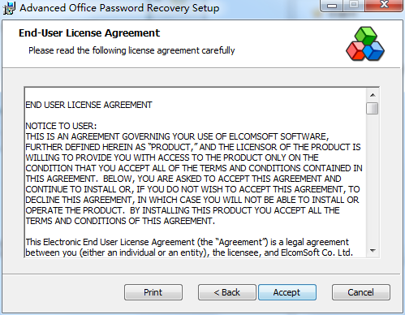Click the scrollbar up arrow
This screenshot has width=405, height=315.
(x=373, y=95)
